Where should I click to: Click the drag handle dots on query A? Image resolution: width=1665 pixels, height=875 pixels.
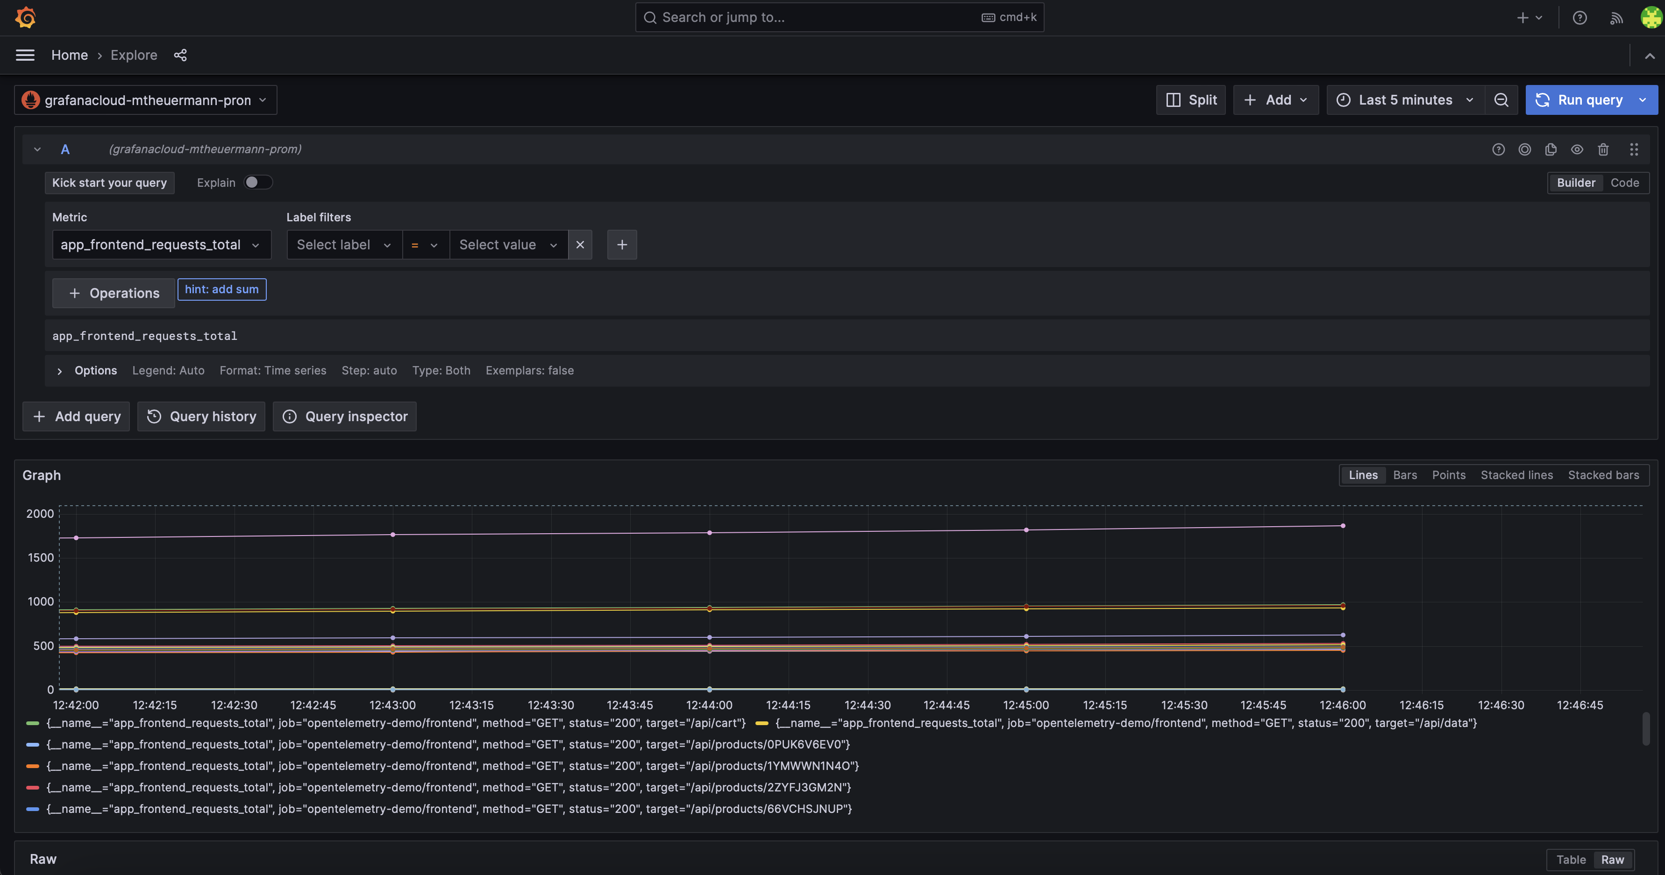tap(1634, 149)
